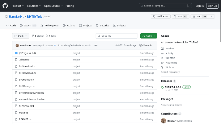
Task: Open the green Code dropdown button
Action: pyautogui.click(x=149, y=36)
